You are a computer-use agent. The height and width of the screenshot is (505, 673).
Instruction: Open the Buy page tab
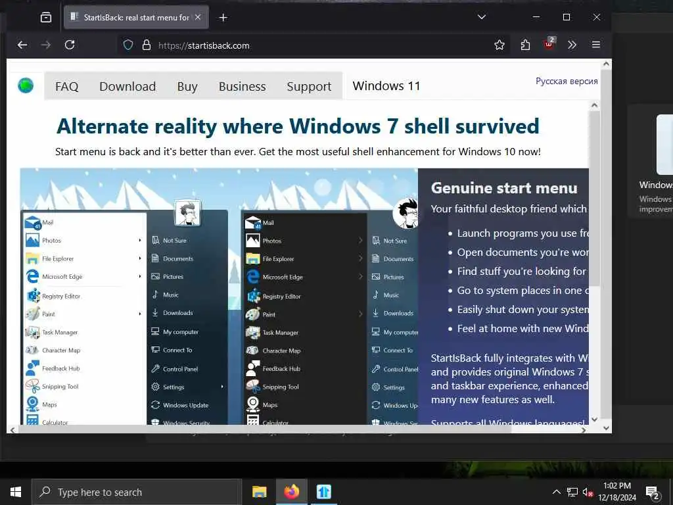coord(187,86)
